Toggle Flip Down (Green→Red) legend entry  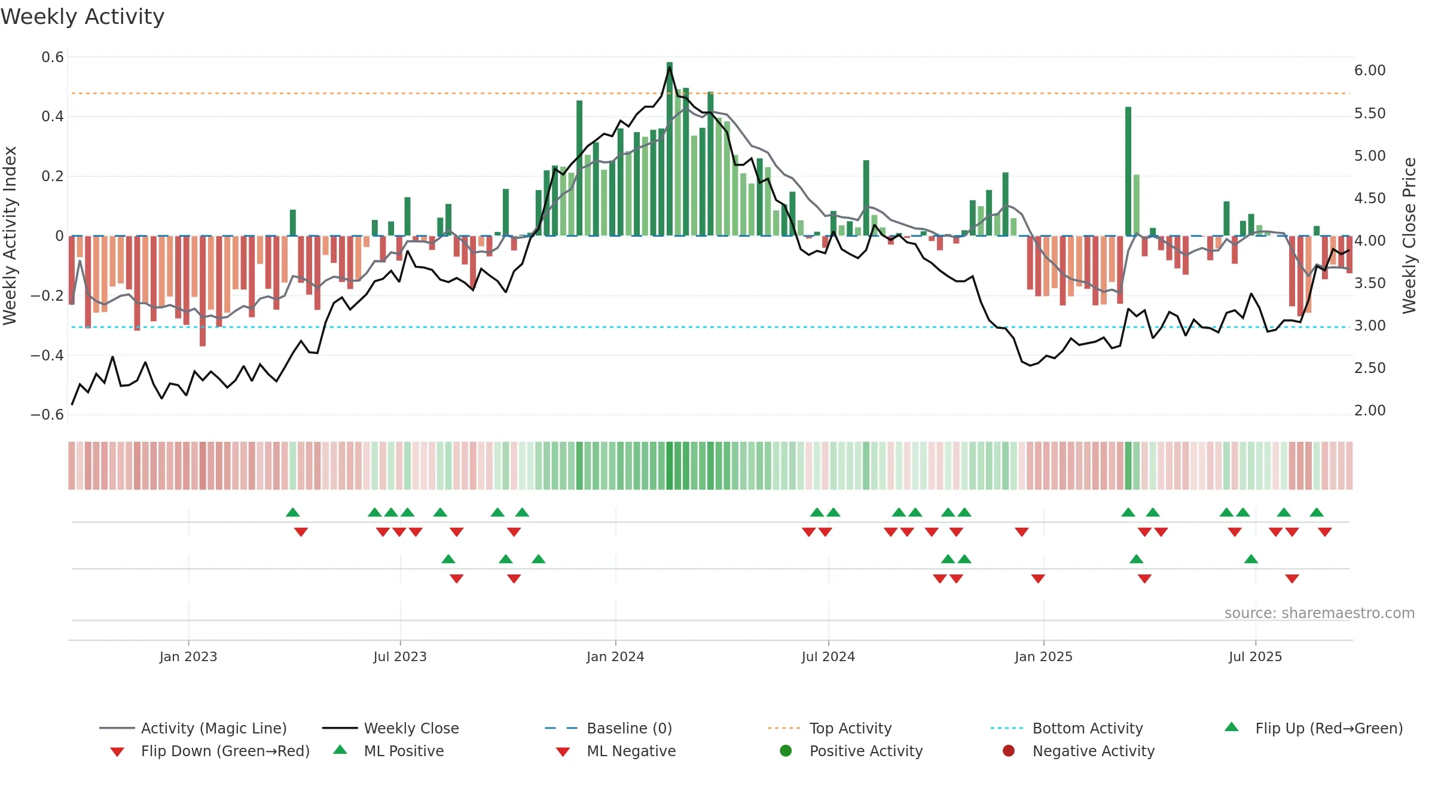(x=210, y=751)
